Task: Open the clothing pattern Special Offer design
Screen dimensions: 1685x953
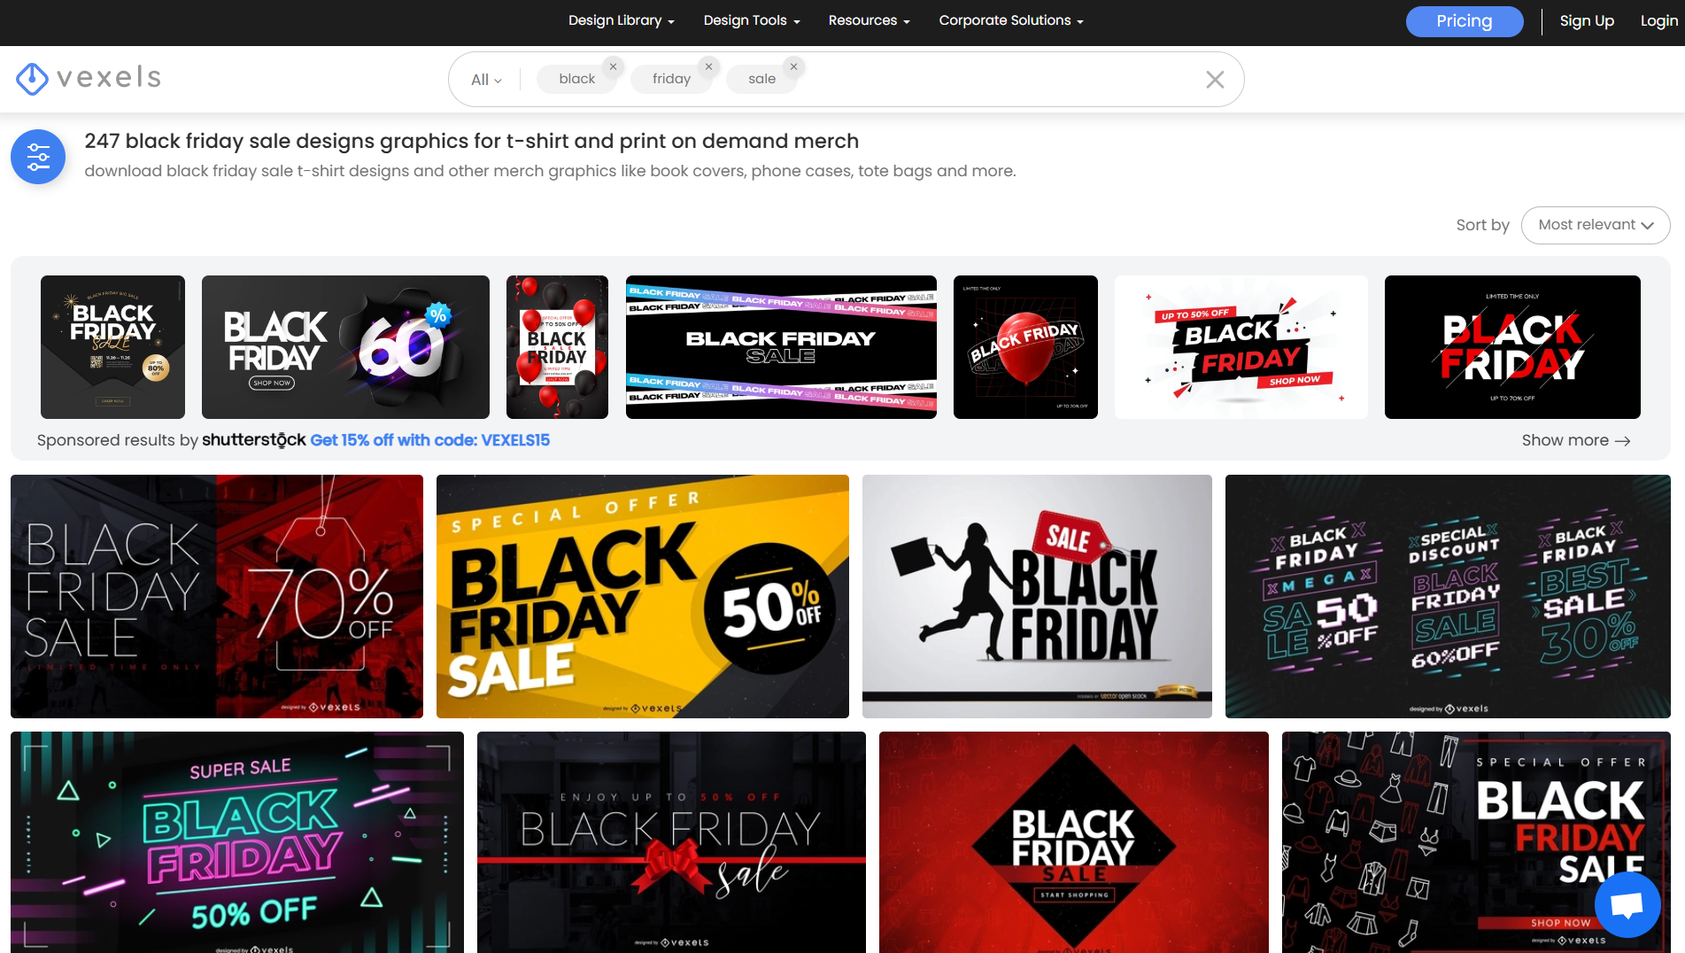Action: (x=1476, y=842)
